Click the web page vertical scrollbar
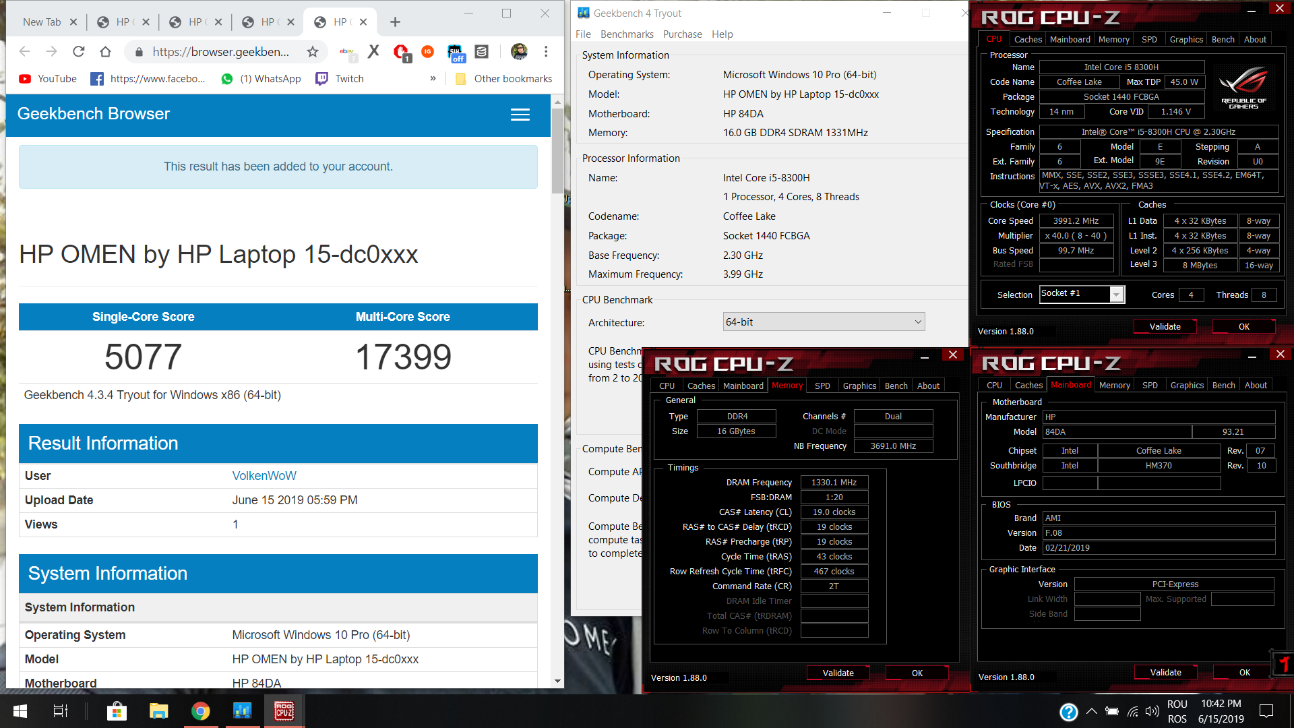The height and width of the screenshot is (728, 1294). (557, 152)
